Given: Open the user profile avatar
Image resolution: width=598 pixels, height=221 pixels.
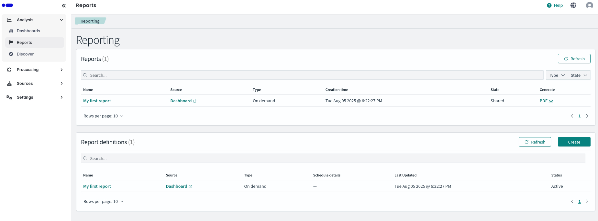Looking at the screenshot, I should (x=589, y=5).
